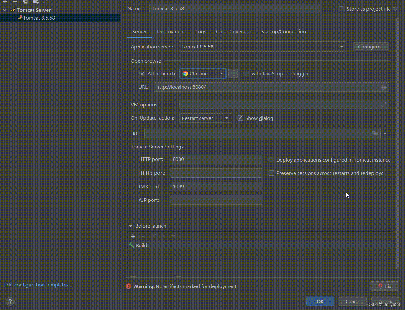Click the Apply button

(385, 301)
